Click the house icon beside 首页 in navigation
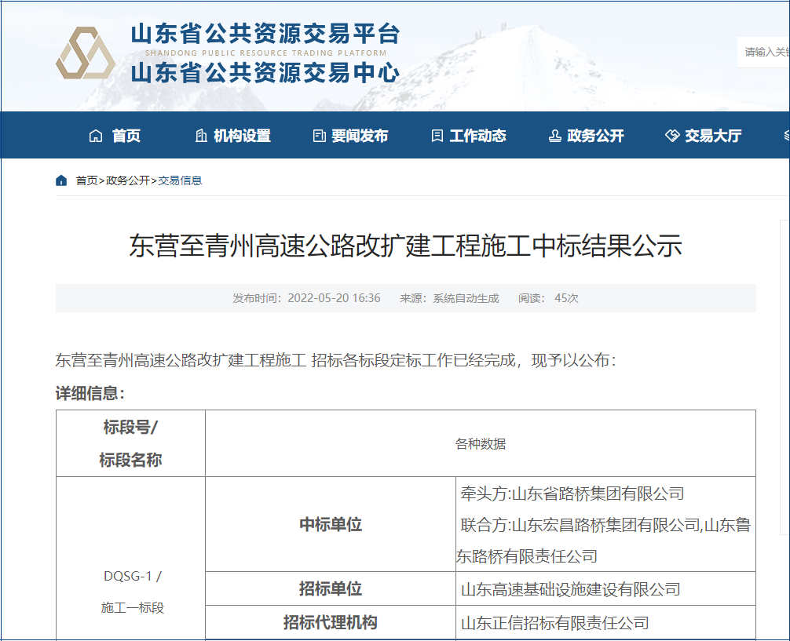Viewport: 790px width, 641px height. [96, 136]
